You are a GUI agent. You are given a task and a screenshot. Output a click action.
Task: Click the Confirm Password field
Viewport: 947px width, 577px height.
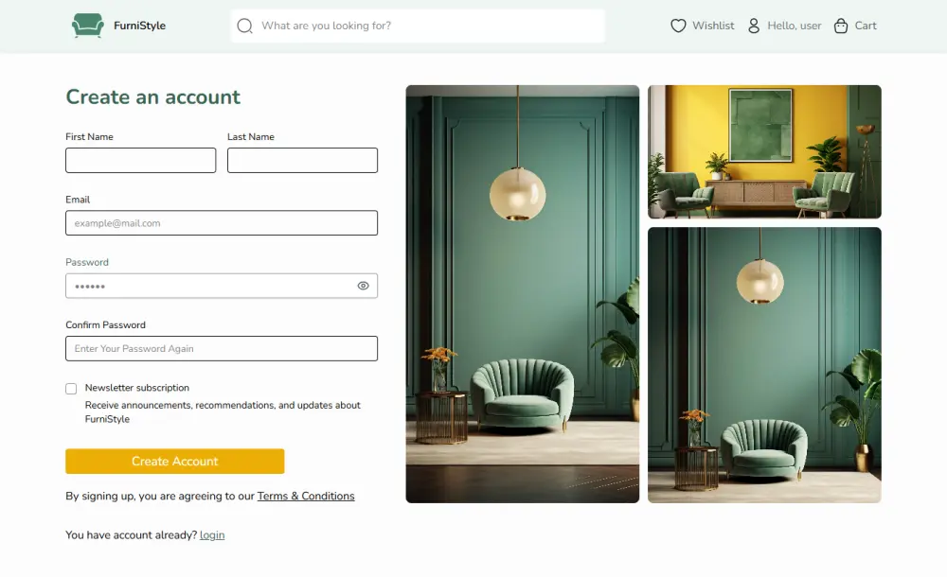pos(222,349)
